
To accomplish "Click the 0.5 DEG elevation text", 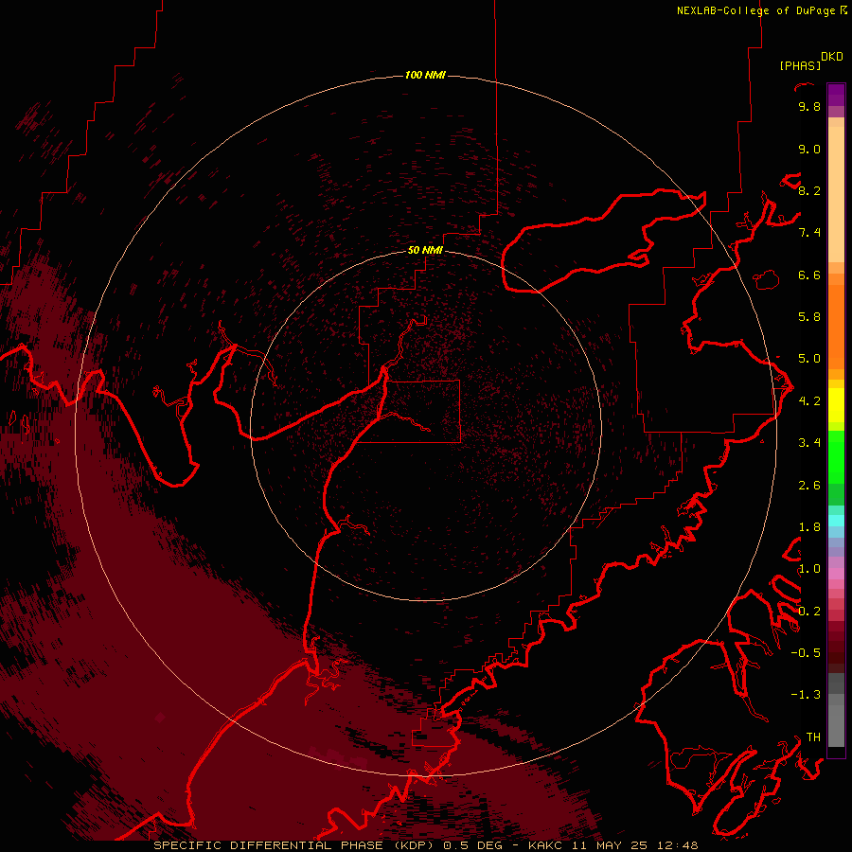I will point(474,845).
